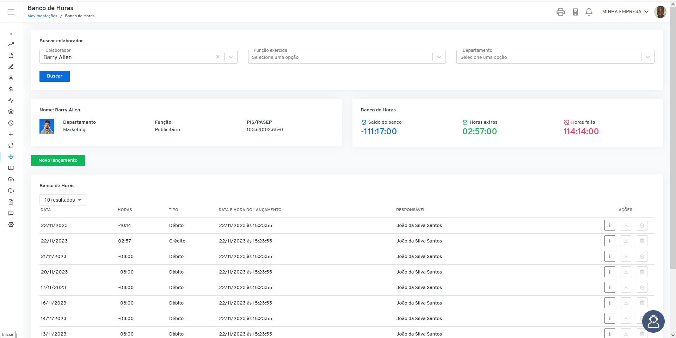Open the clock icon in sidebar
The image size is (676, 338).
click(11, 123)
